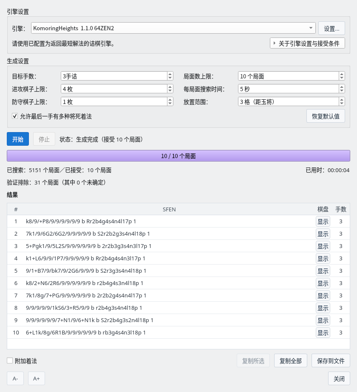This screenshot has height=392, width=357.
Task: Decrease 进攻棋子上限 with down arrow
Action: coord(170,91)
